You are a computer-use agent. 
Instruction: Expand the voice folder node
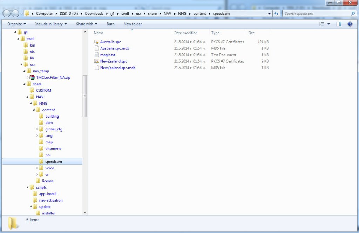[37, 168]
